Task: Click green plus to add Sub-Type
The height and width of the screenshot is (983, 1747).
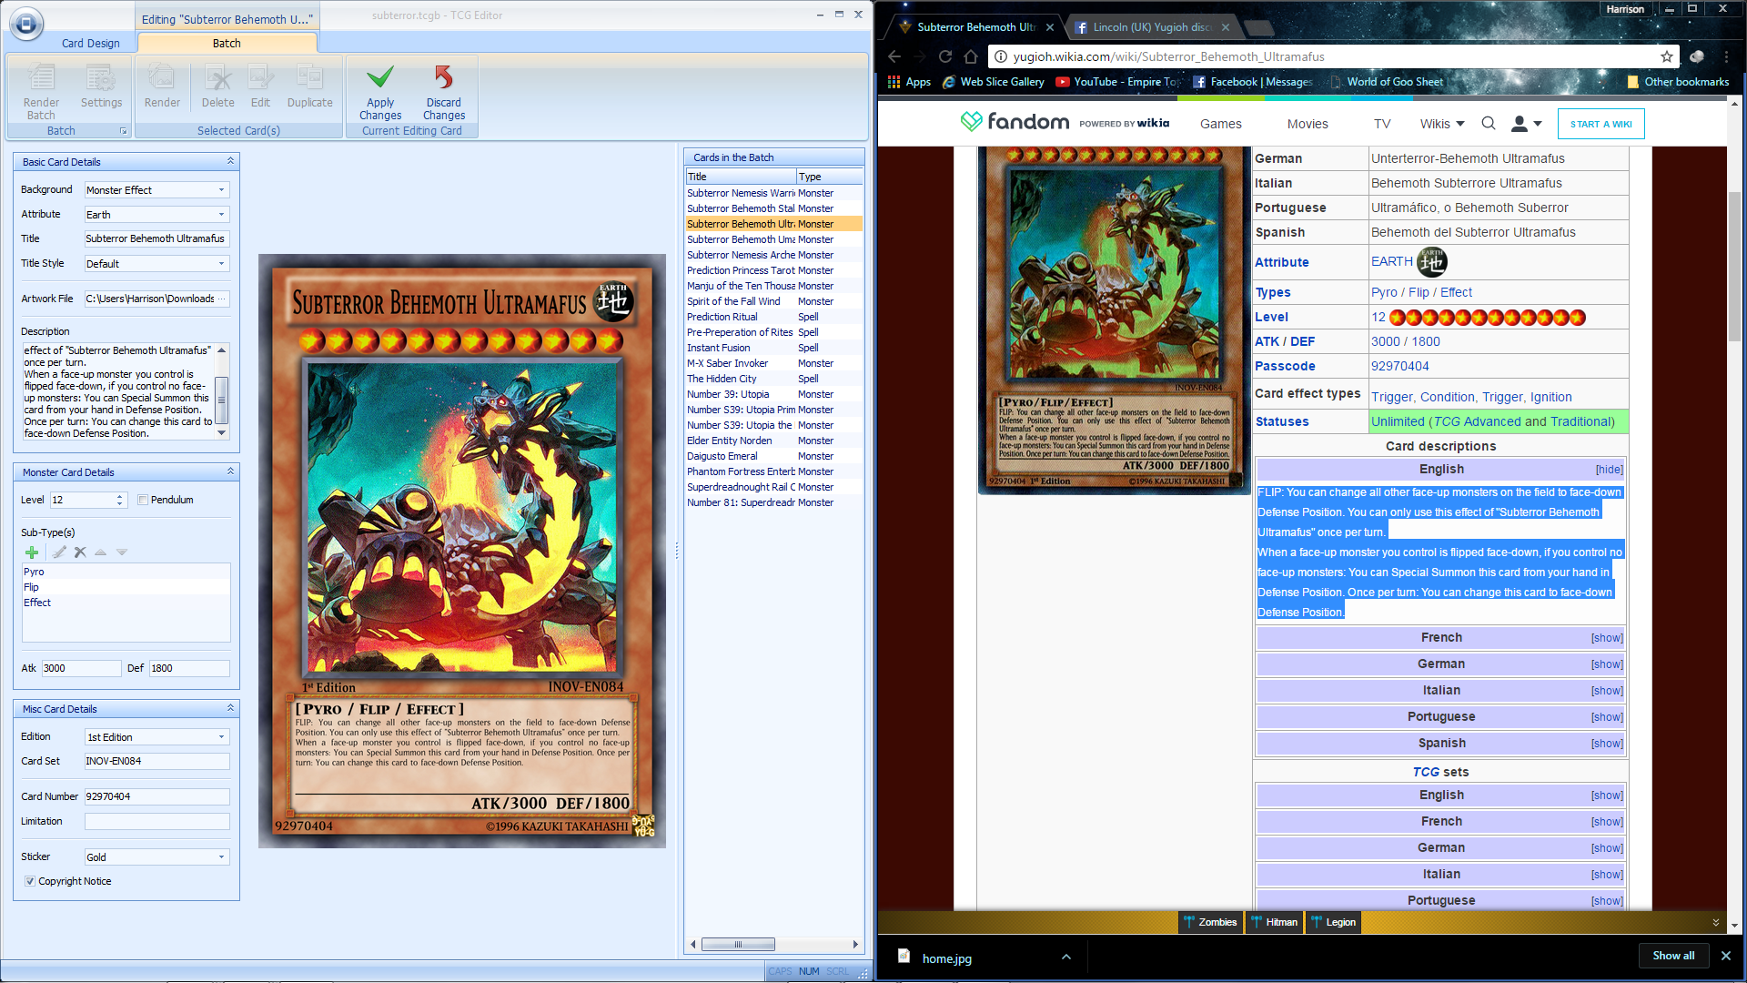Action: (32, 552)
